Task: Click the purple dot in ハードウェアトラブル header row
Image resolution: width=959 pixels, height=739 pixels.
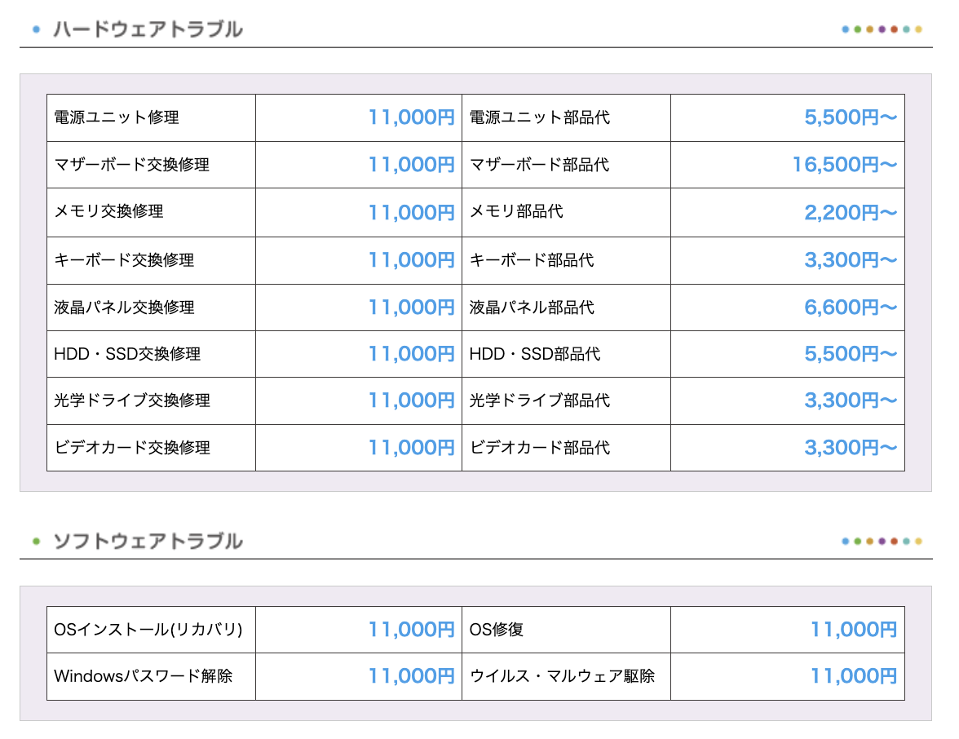Action: pyautogui.click(x=882, y=29)
